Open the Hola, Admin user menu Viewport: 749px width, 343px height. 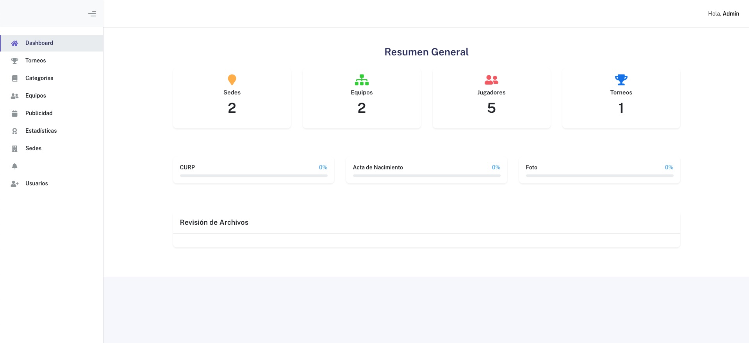point(723,14)
